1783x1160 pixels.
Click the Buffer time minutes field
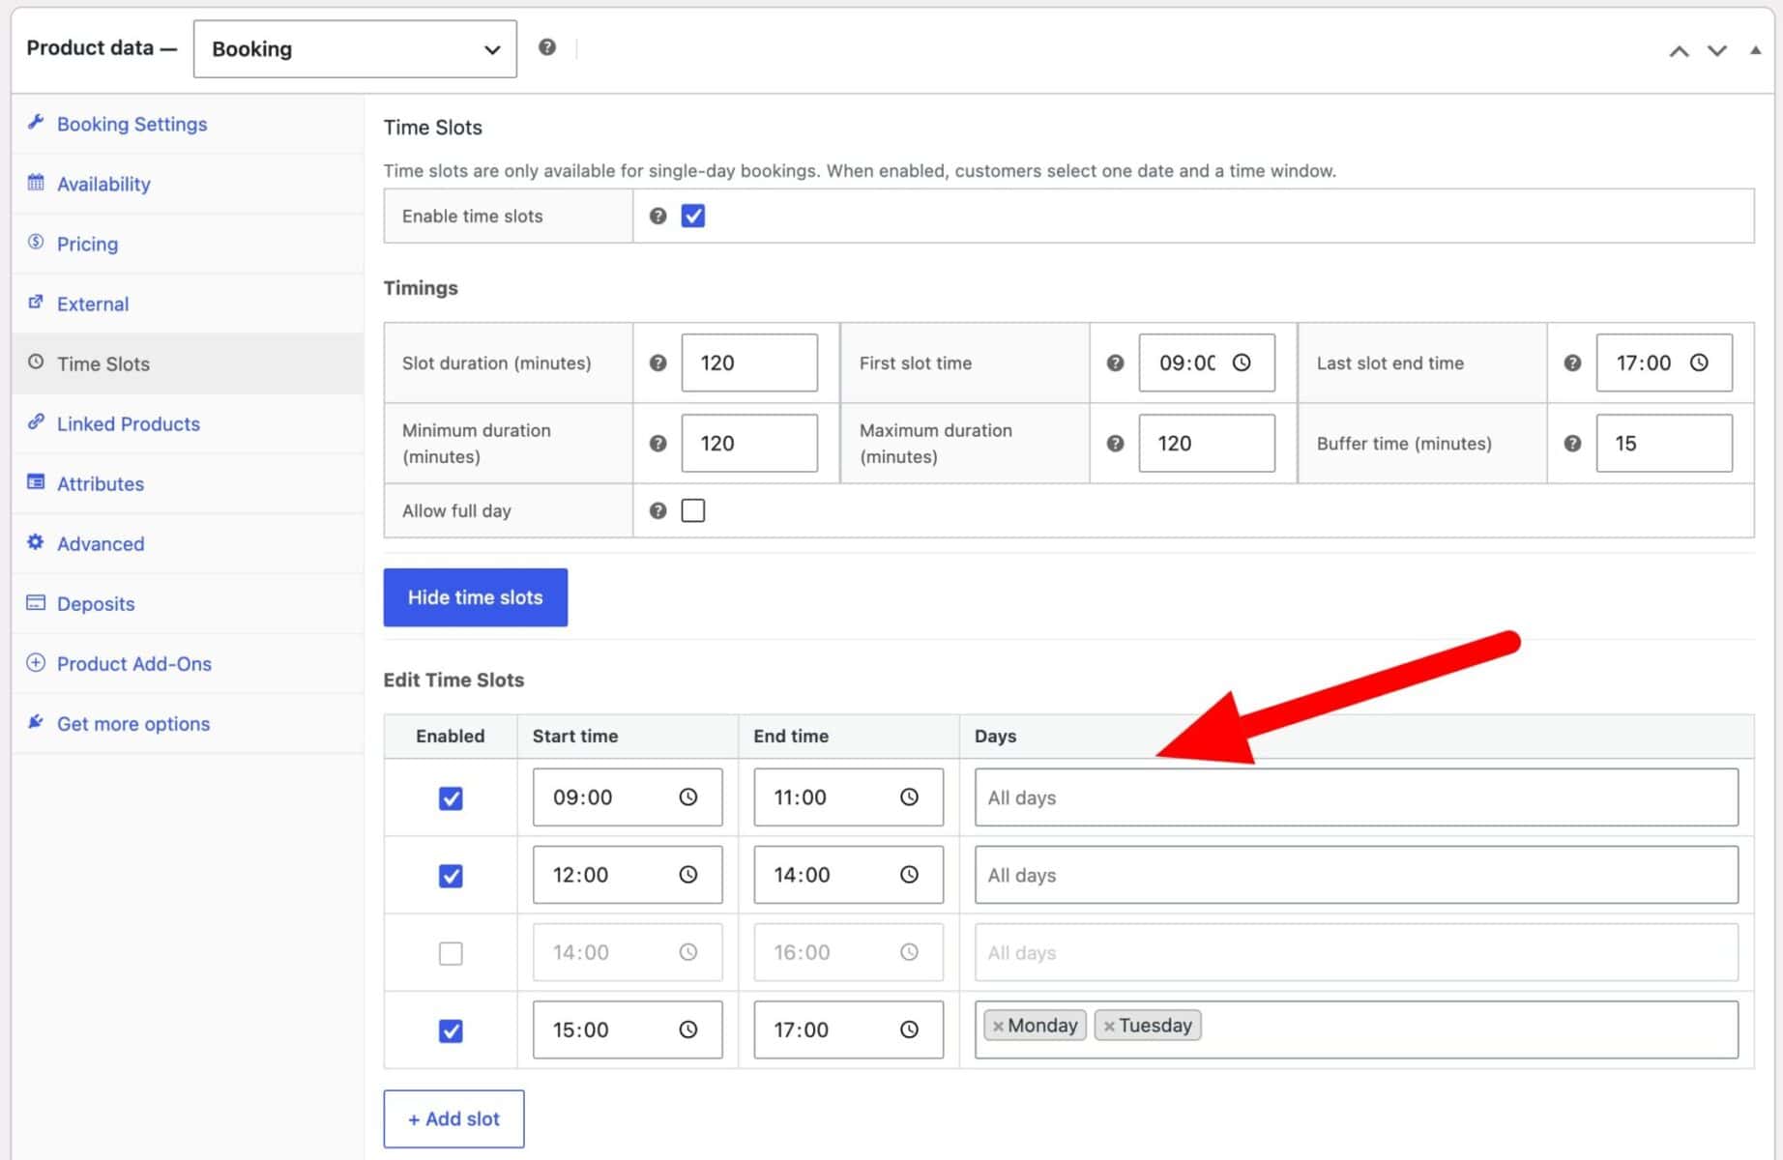click(1664, 443)
